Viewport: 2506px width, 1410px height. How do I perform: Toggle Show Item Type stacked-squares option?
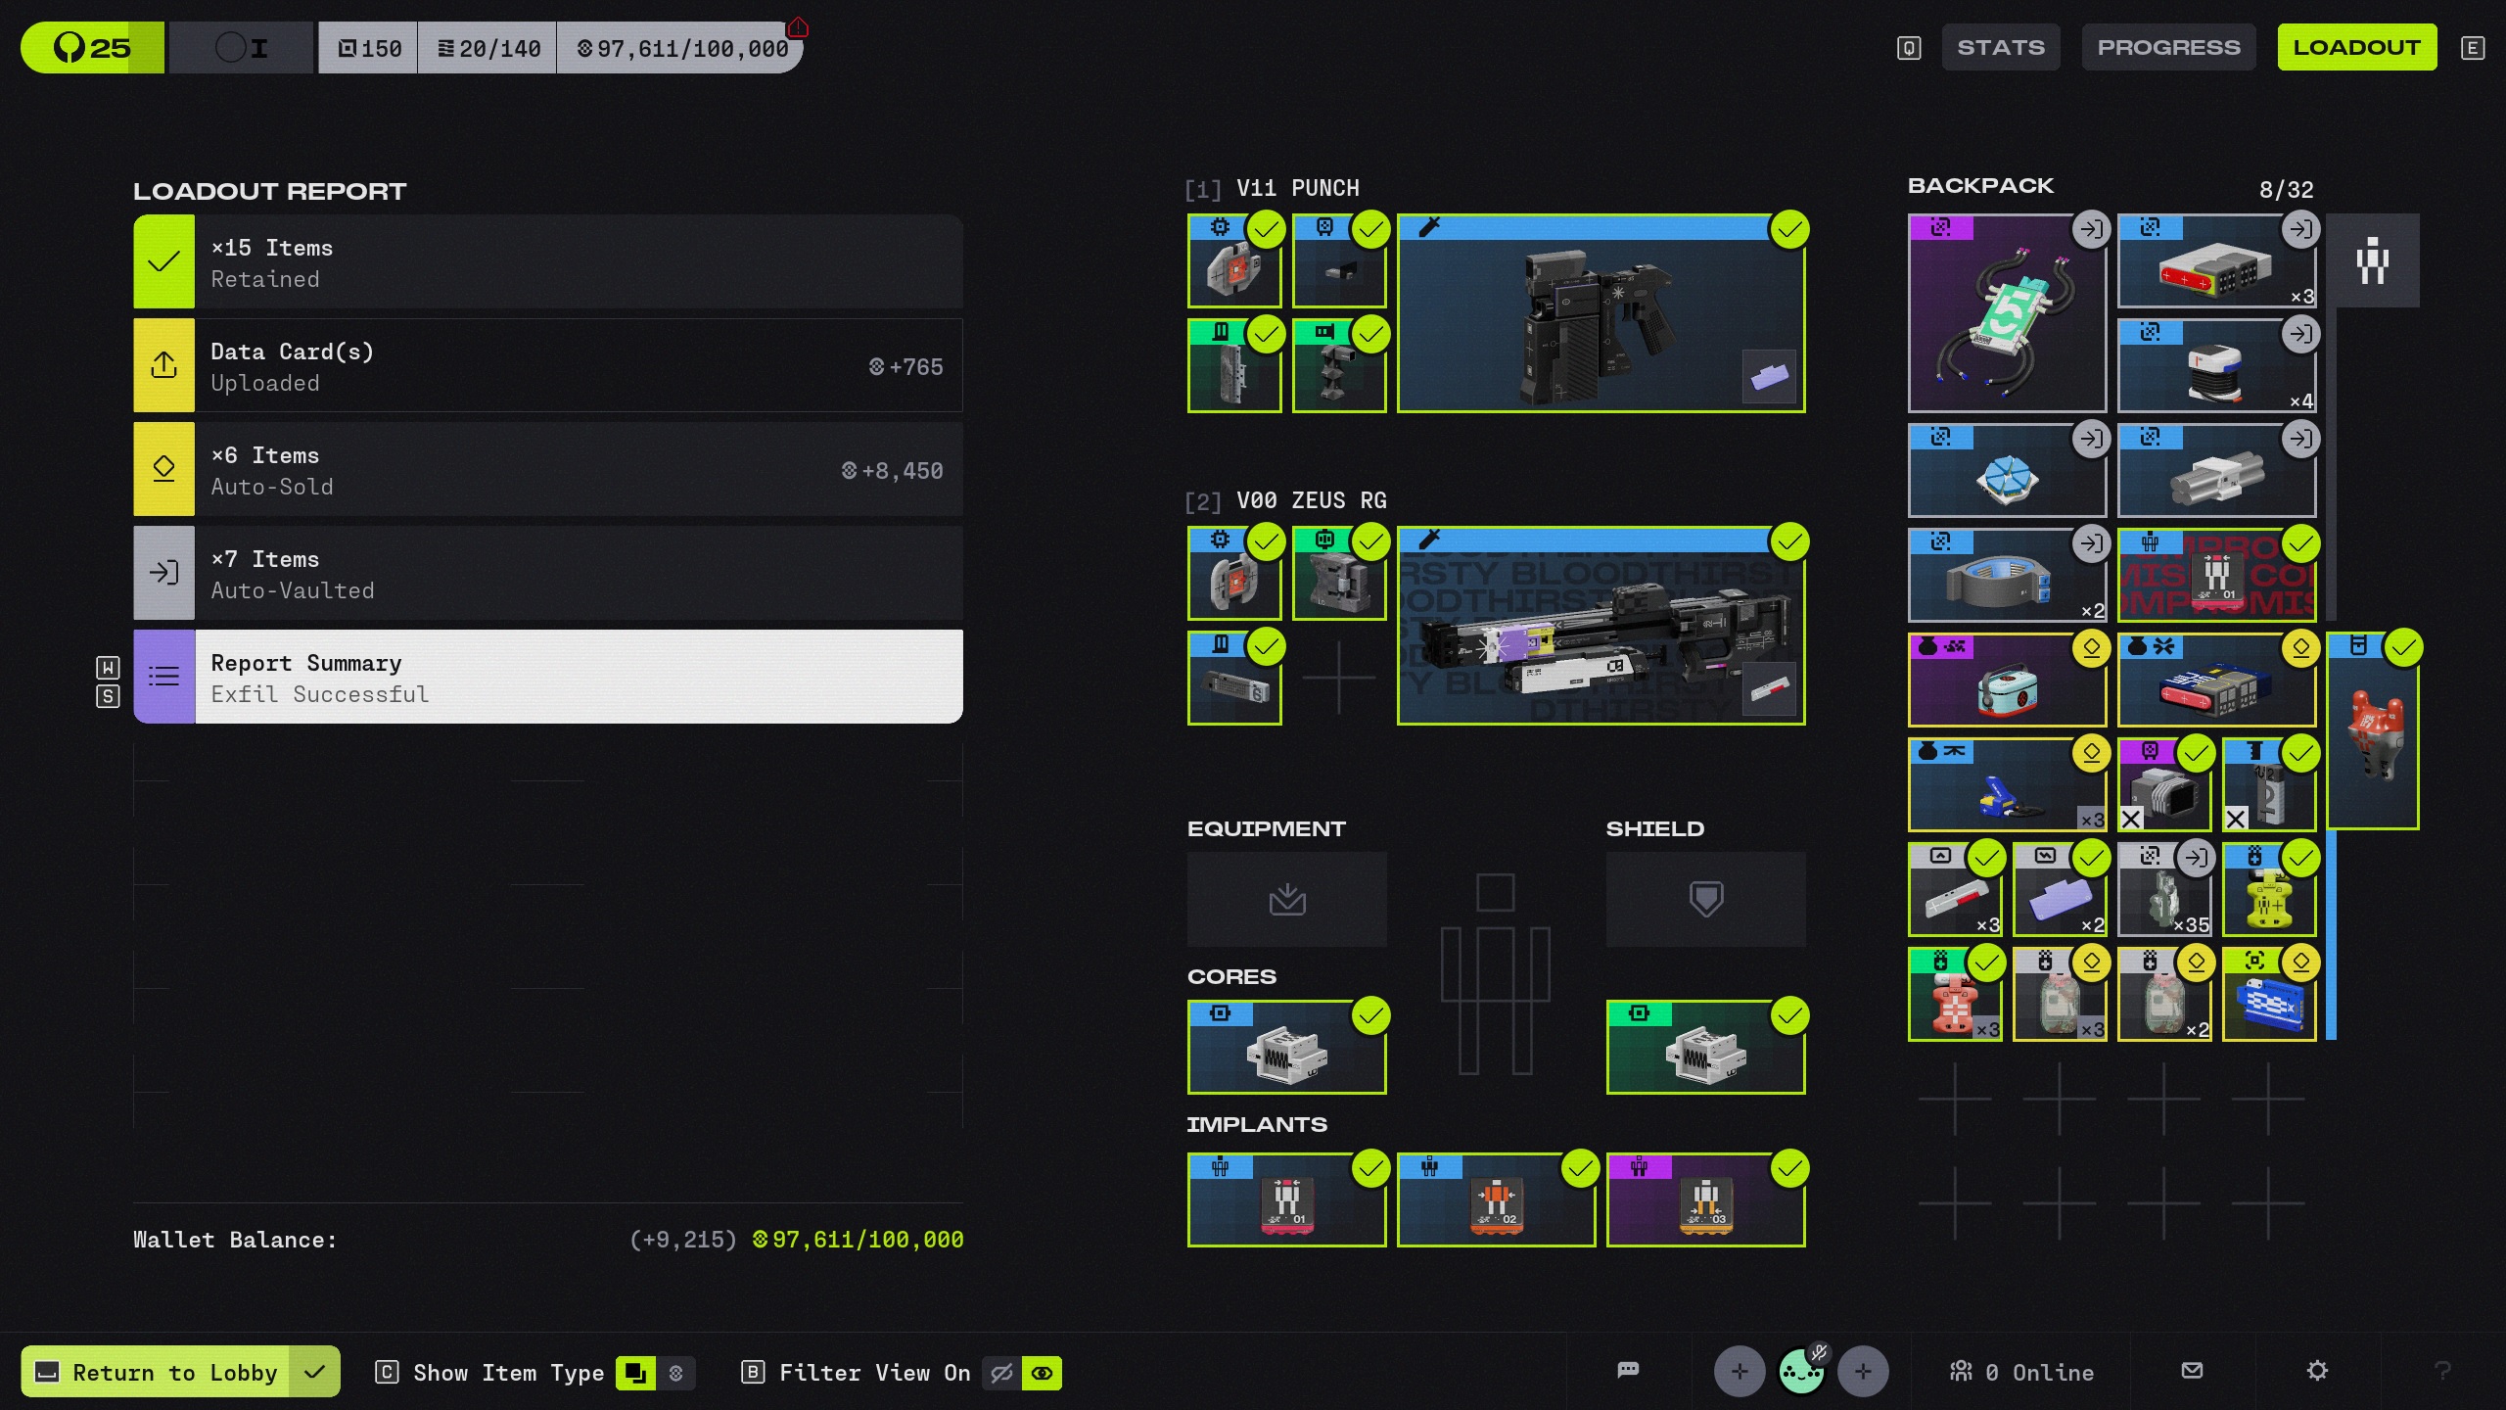pyautogui.click(x=635, y=1373)
